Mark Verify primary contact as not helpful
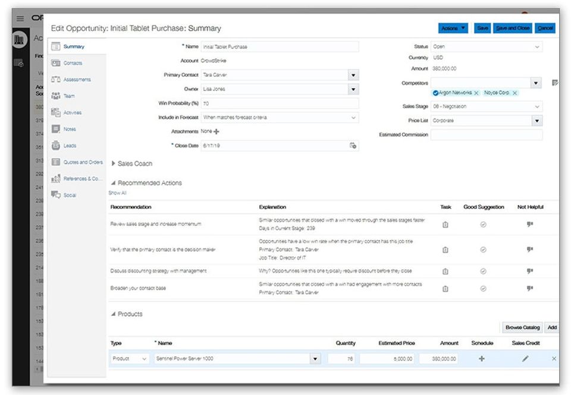571x395 pixels. (530, 249)
